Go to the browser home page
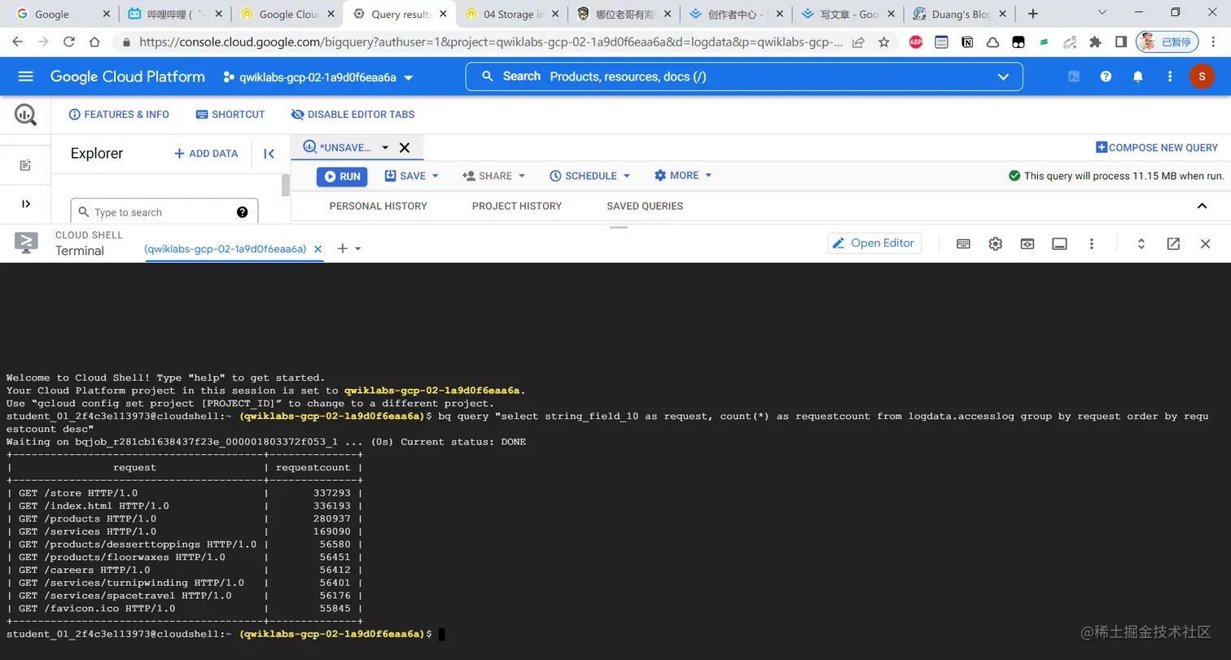This screenshot has width=1231, height=660. [x=94, y=42]
